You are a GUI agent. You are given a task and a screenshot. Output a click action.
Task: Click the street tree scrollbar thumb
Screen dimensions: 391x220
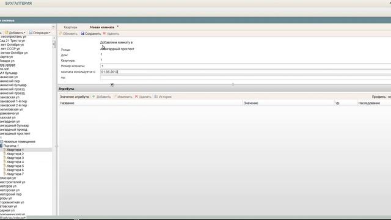54,45
